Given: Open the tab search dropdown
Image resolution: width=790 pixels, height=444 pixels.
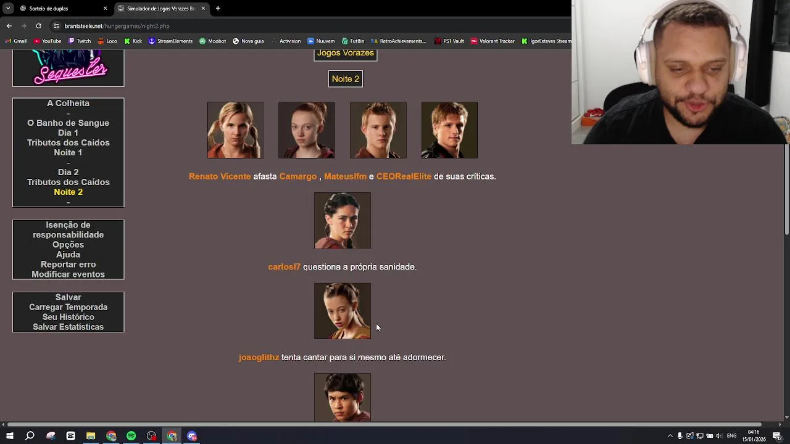Looking at the screenshot, I should pyautogui.click(x=7, y=9).
